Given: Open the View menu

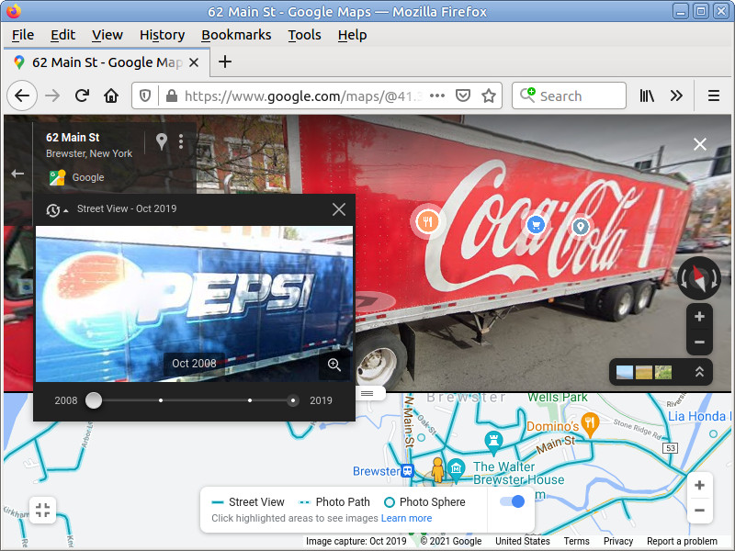Looking at the screenshot, I should tap(107, 35).
